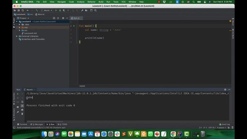Click the Synchronize refresh toolbar icon
Image resolution: width=247 pixels, height=139 pixels.
click(x=23, y=10)
